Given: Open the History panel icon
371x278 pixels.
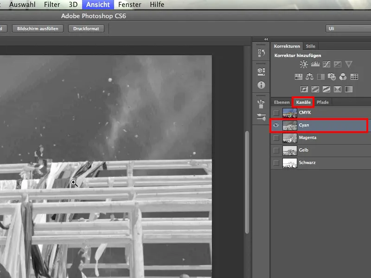Looking at the screenshot, I should click(261, 53).
